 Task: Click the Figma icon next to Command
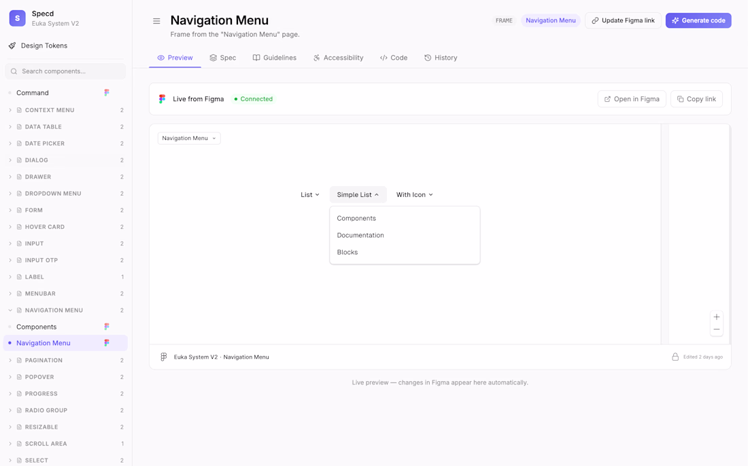(107, 92)
